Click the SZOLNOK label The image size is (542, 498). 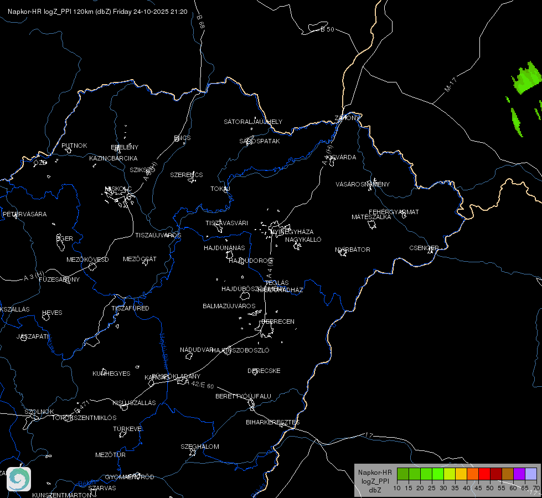(39, 412)
